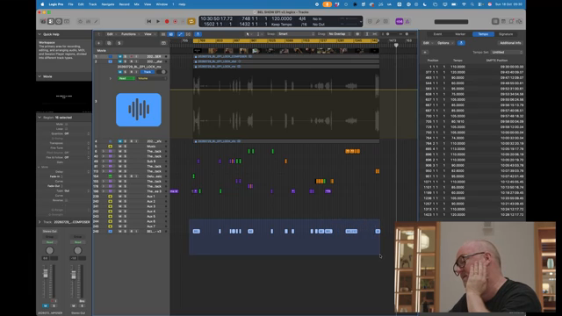The image size is (562, 316).
Task: Click the purple count-in button
Action: click(x=400, y=21)
